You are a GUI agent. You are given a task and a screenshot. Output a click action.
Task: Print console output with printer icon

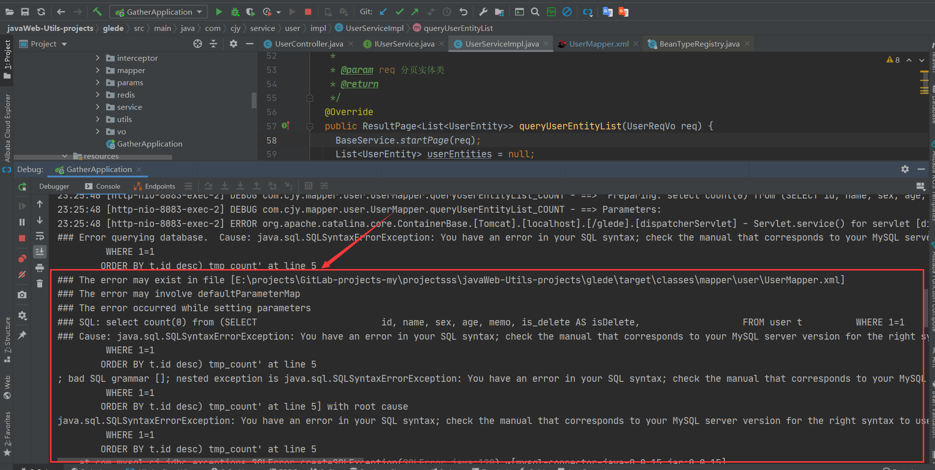40,268
